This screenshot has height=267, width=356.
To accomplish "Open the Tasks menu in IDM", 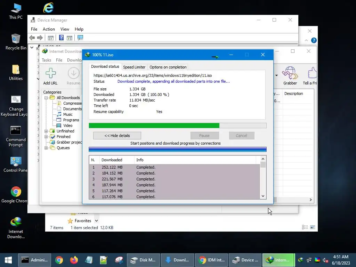I will [46, 60].
